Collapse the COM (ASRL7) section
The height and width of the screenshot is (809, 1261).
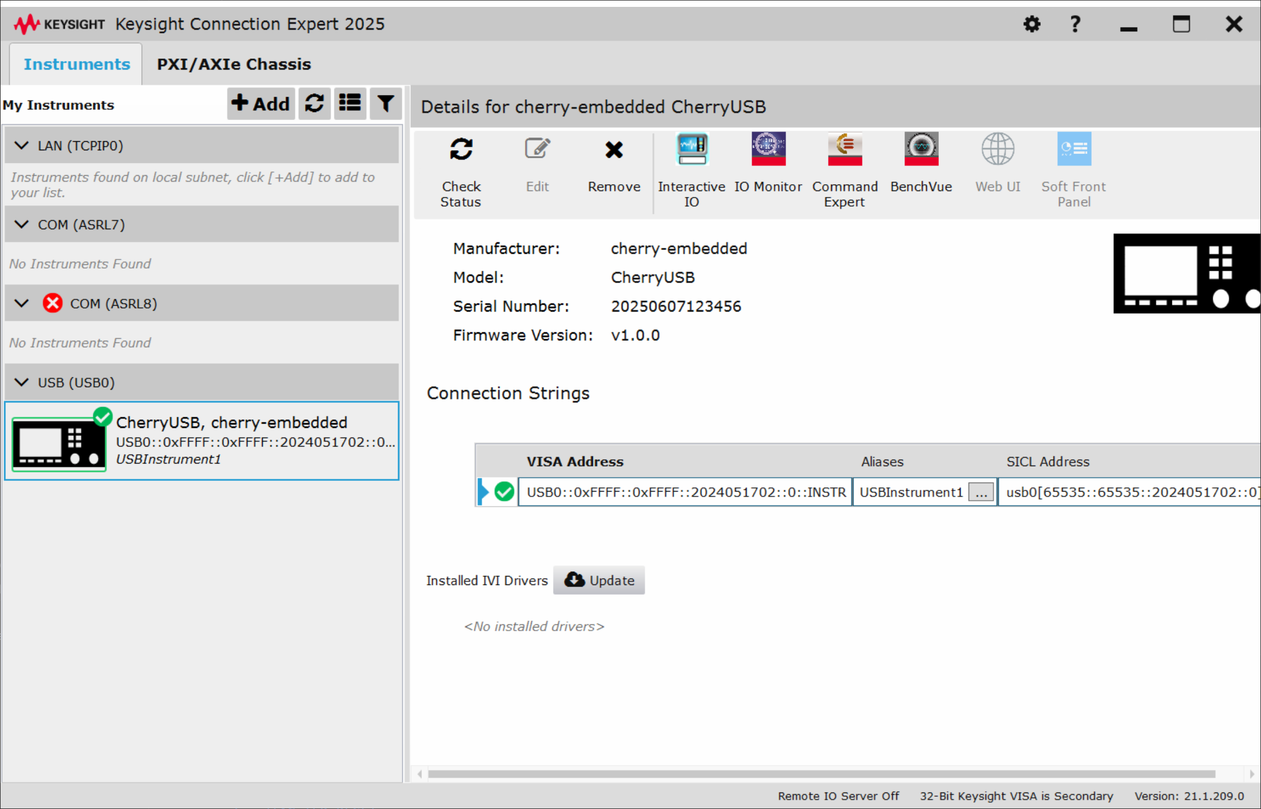(x=22, y=224)
